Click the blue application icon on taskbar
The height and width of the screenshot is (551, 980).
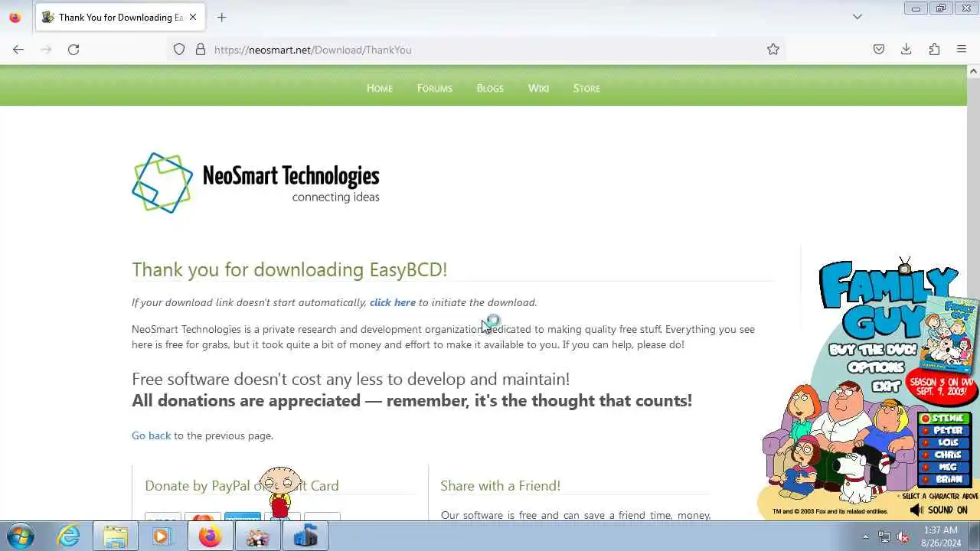click(x=305, y=536)
